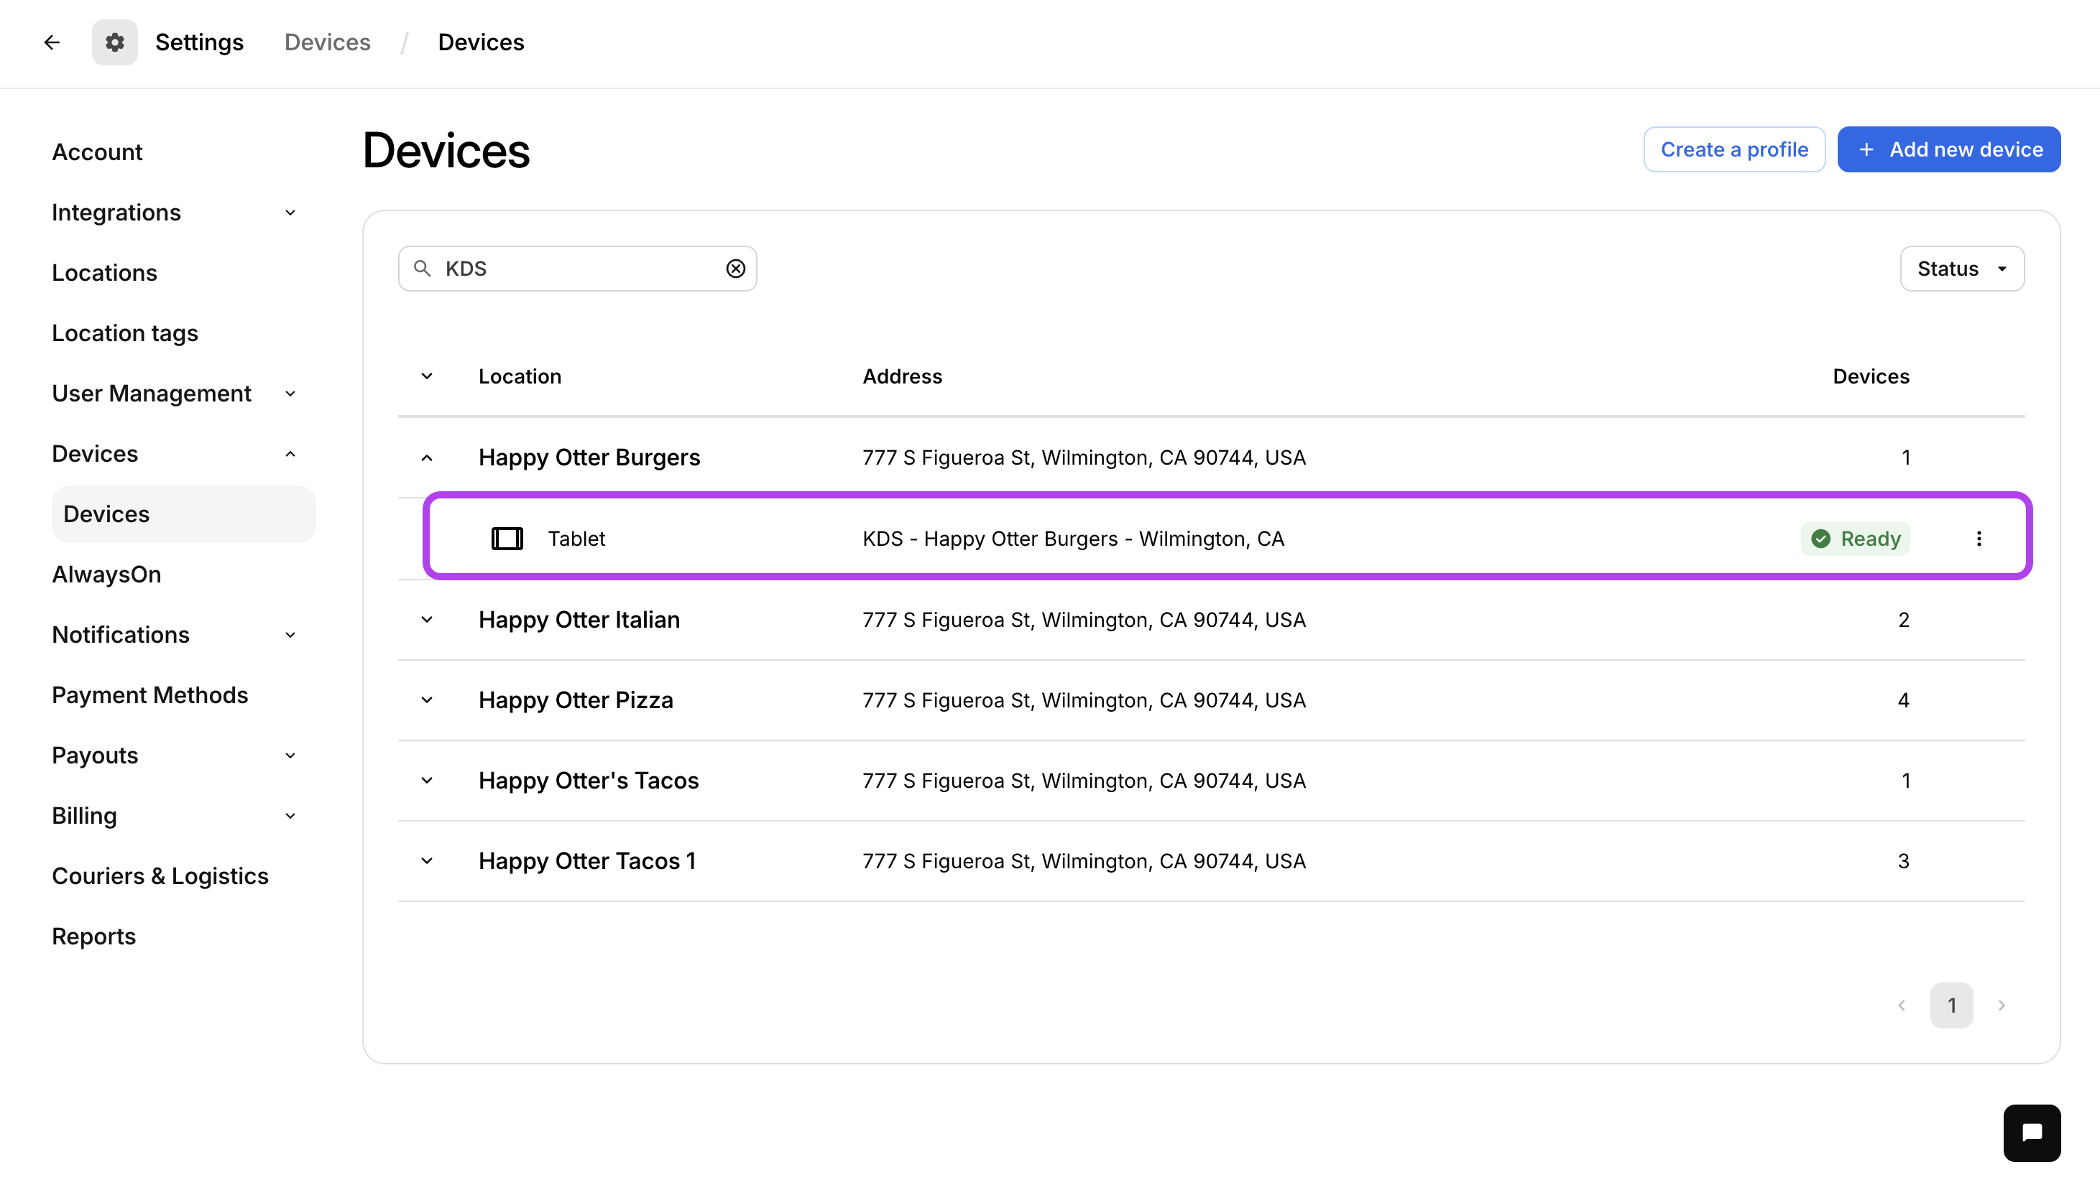Select Payment Methods in sidebar
Screen dimensions: 2100x1185
click(x=150, y=694)
